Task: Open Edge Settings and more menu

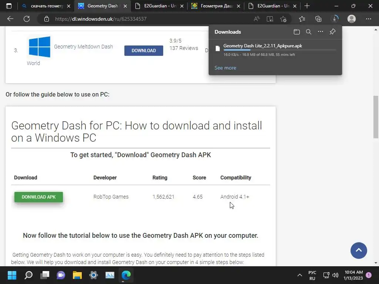Action: tap(368, 19)
